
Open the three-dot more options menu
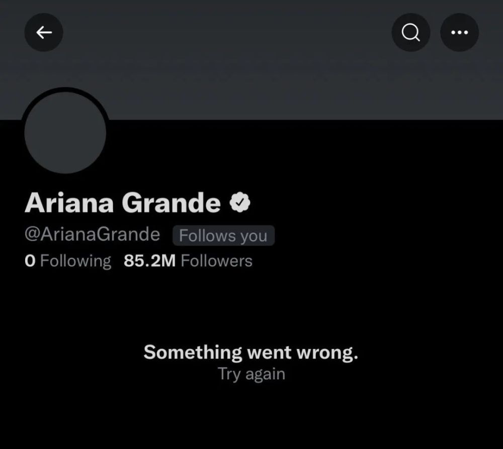[x=459, y=32]
